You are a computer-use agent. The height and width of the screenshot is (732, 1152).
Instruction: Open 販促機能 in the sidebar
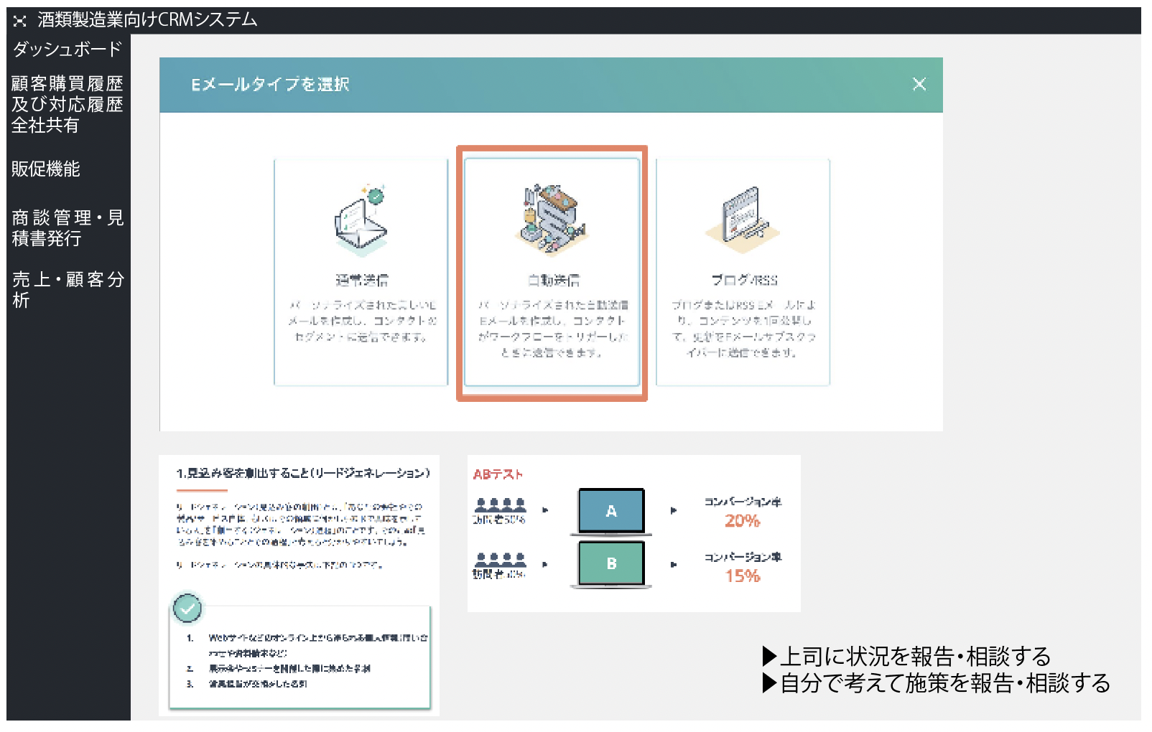pos(46,169)
